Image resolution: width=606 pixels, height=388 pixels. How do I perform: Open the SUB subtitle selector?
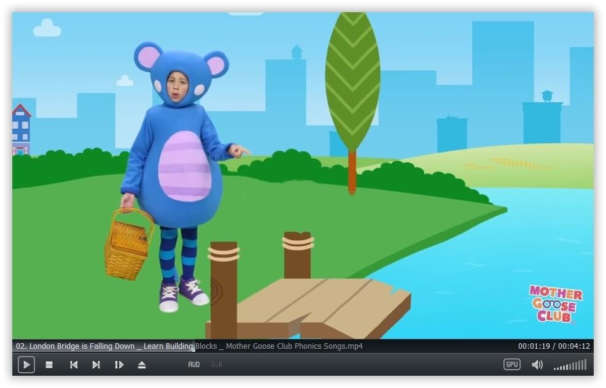point(216,365)
